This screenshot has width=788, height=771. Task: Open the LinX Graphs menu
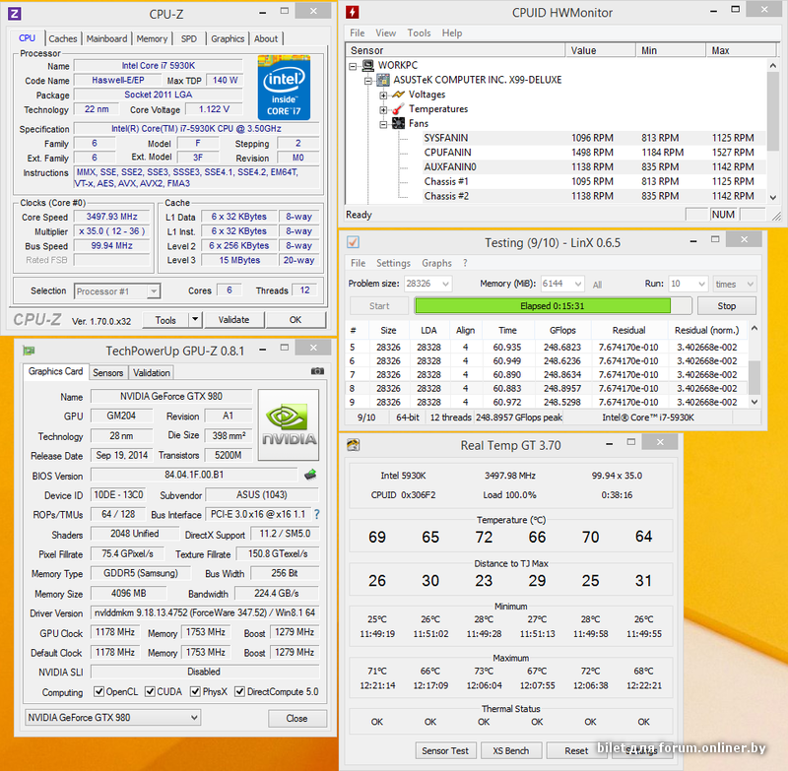[436, 263]
